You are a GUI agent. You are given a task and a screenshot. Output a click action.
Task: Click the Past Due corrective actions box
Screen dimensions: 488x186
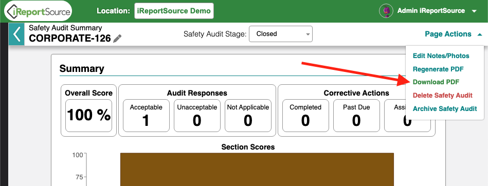(356, 116)
